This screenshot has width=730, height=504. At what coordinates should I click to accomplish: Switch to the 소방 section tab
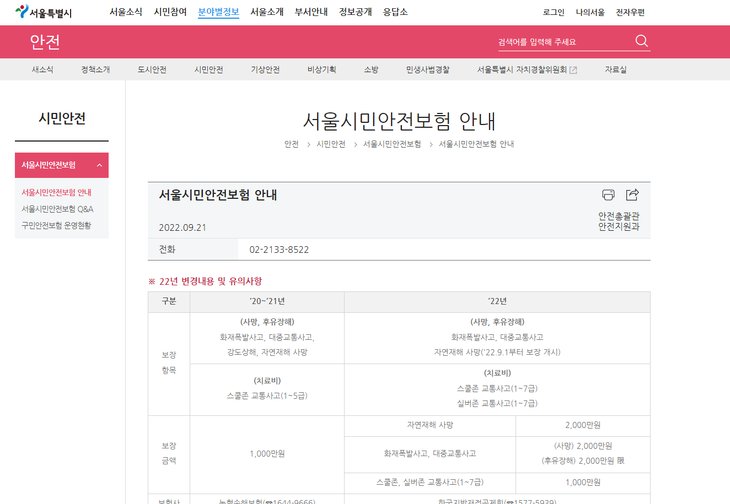coord(371,69)
